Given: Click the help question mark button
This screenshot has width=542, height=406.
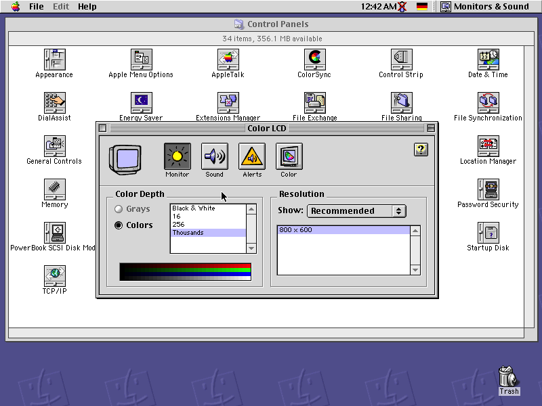Looking at the screenshot, I should tap(421, 150).
